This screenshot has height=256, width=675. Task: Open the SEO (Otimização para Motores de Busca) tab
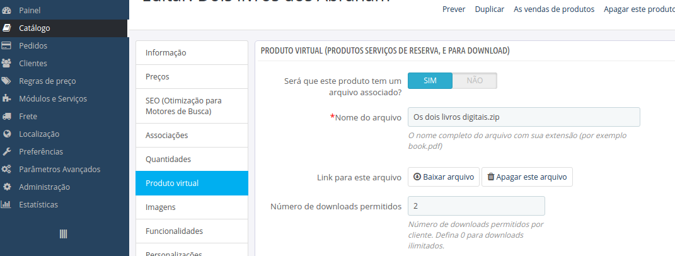pyautogui.click(x=192, y=106)
